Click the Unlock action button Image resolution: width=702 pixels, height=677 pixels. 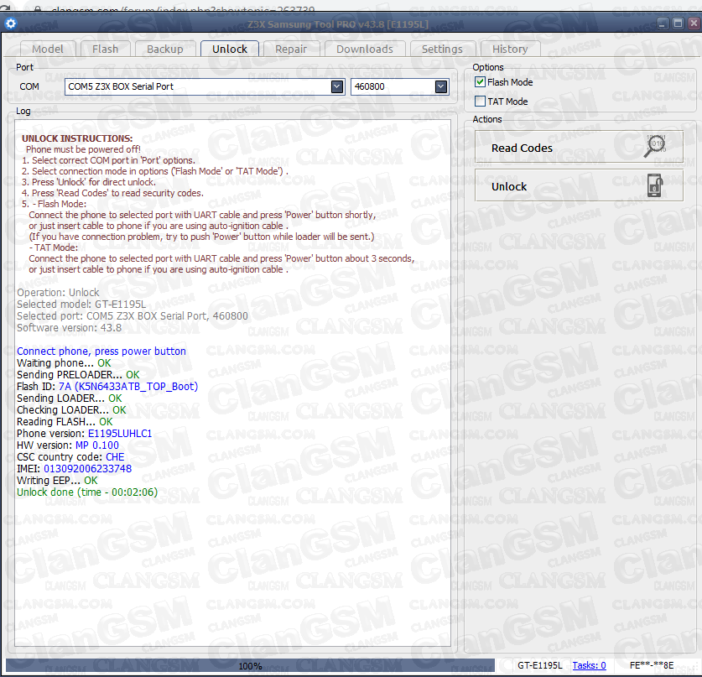point(579,185)
